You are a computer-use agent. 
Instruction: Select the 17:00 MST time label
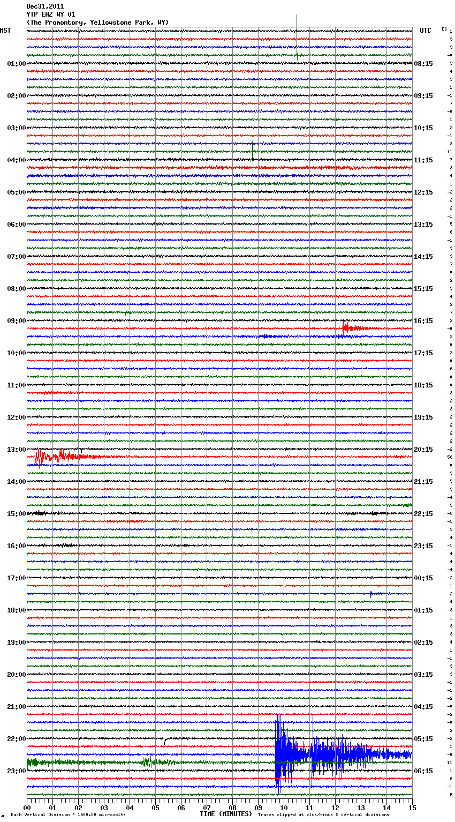coord(17,578)
